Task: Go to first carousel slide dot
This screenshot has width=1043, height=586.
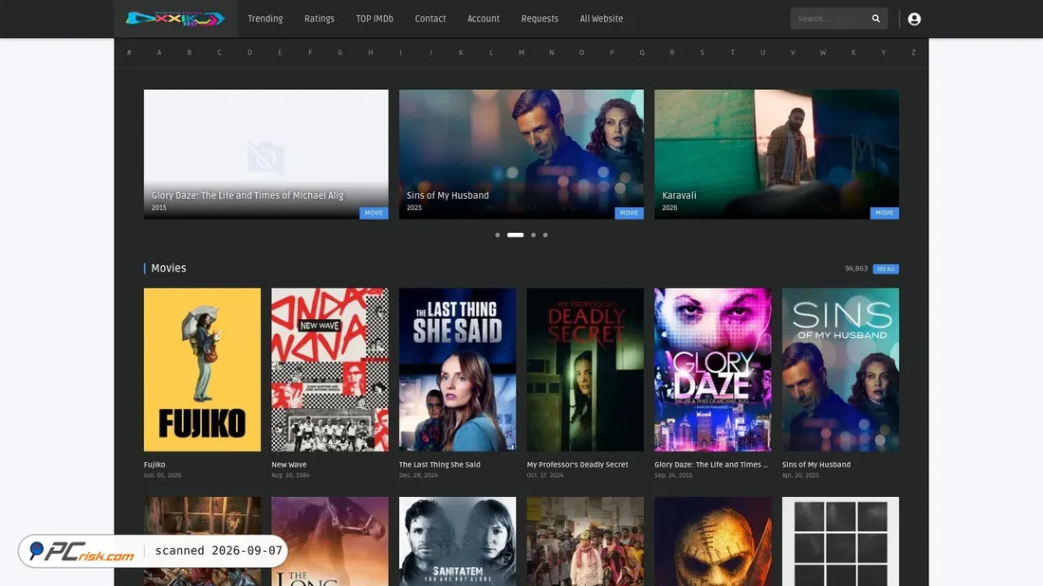Action: (x=498, y=235)
